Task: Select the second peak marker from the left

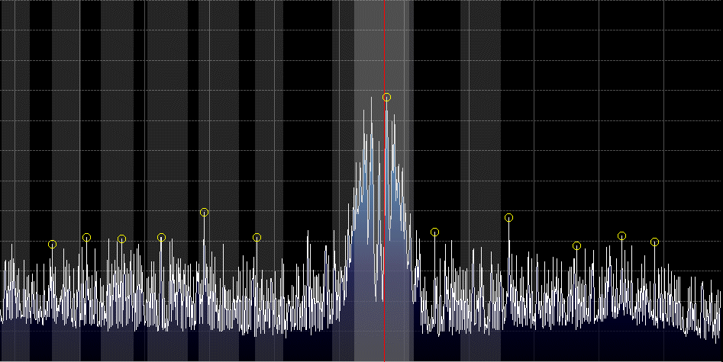Action: click(86, 238)
